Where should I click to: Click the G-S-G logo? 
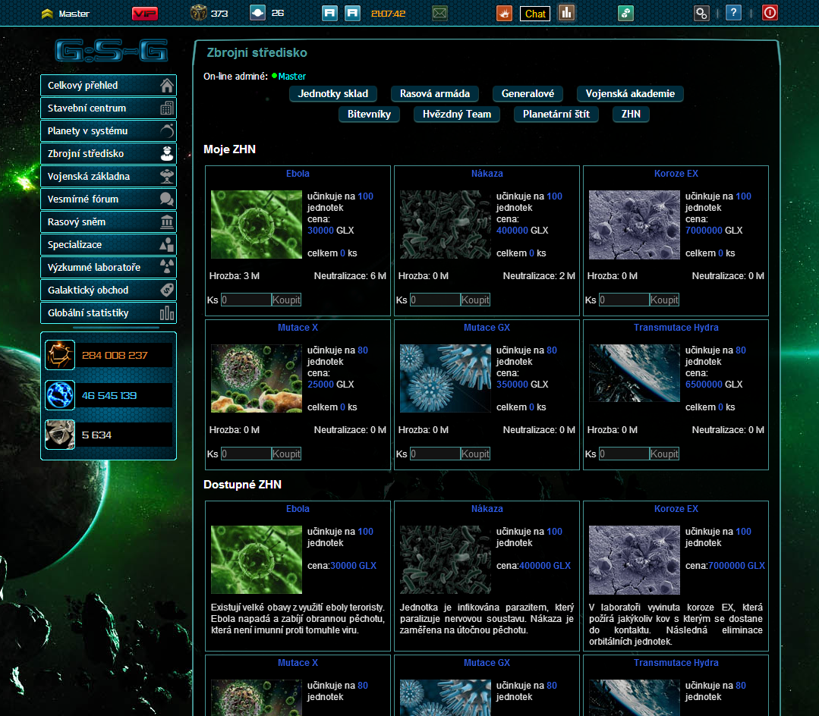pyautogui.click(x=112, y=51)
